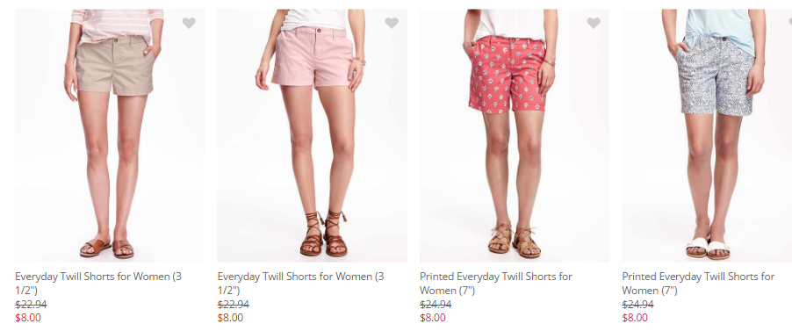Screen dimensions: 792x331
Task: Open the Printed Everyday Twill Shorts link under blue shorts
Action: 698,284
